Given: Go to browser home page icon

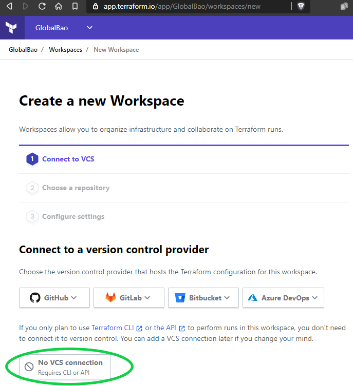Looking at the screenshot, I should 59,6.
